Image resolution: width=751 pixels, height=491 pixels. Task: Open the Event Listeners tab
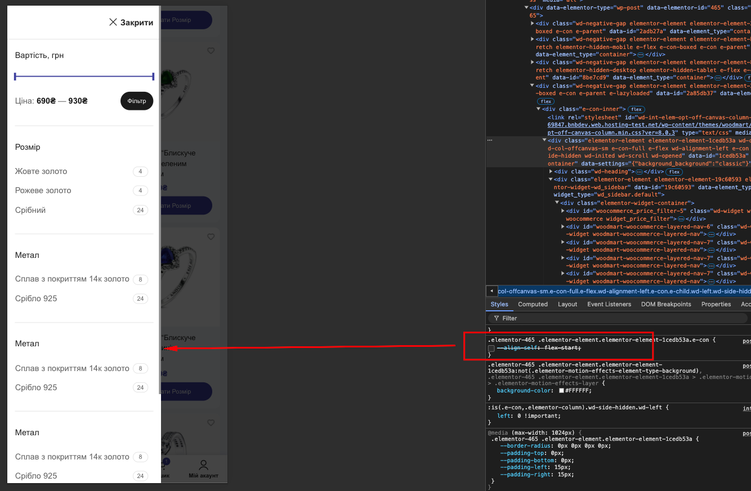coord(609,304)
